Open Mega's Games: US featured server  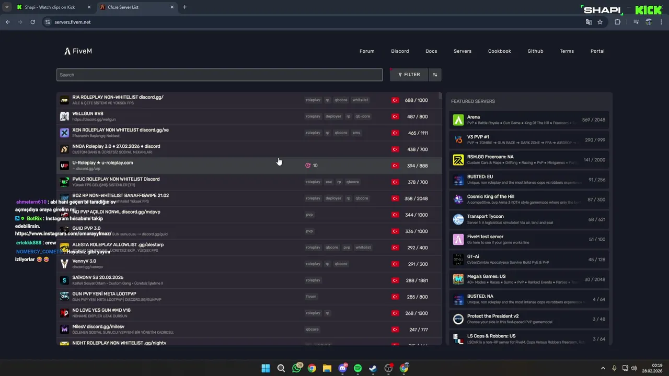[529, 279]
